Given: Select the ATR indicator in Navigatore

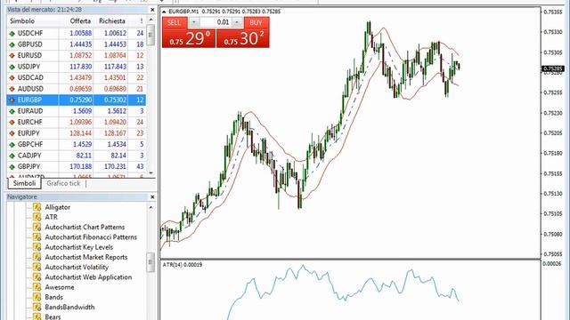Looking at the screenshot, I should click(x=51, y=217).
